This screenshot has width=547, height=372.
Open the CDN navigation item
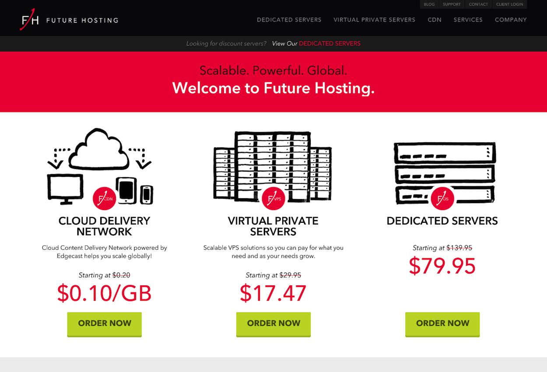(x=435, y=20)
